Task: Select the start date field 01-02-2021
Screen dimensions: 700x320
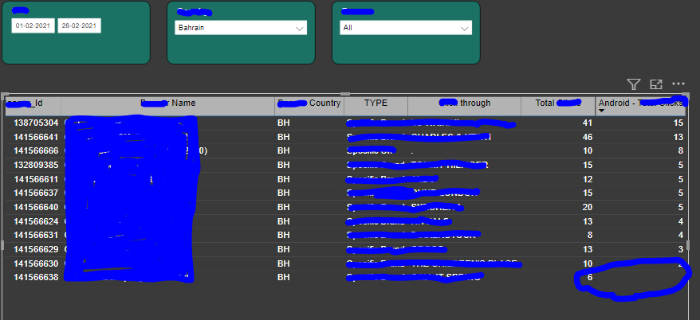Action: pyautogui.click(x=33, y=25)
